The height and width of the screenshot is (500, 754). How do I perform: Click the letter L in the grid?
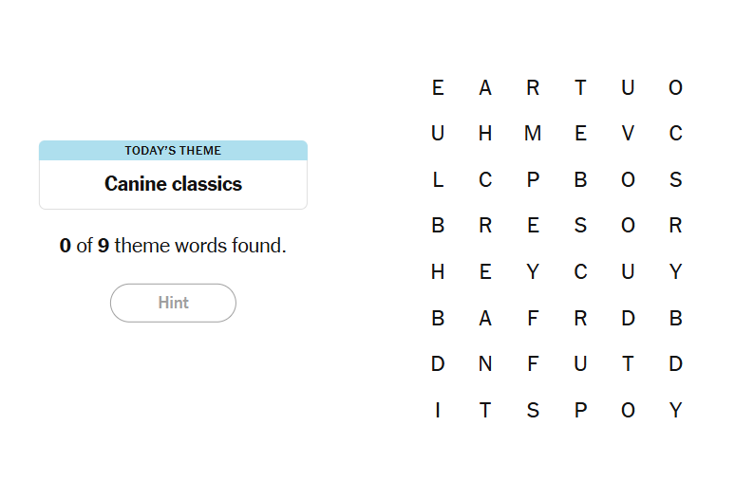[x=438, y=180]
